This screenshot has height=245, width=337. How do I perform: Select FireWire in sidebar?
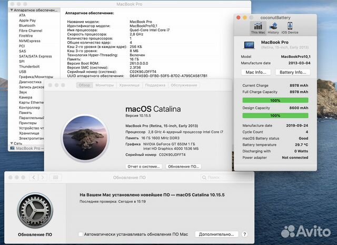coord(26,36)
